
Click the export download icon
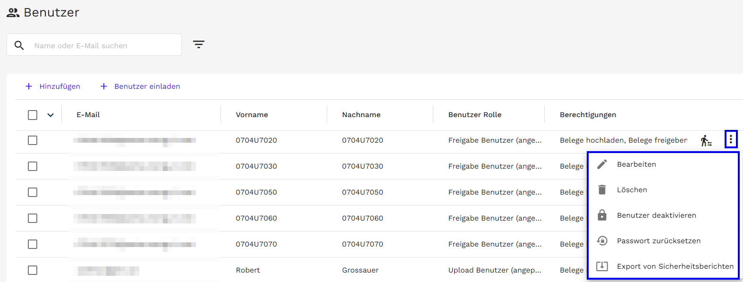coord(602,266)
